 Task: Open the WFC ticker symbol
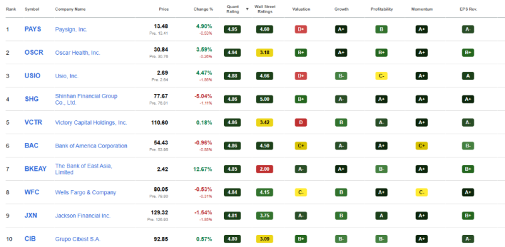(x=32, y=192)
